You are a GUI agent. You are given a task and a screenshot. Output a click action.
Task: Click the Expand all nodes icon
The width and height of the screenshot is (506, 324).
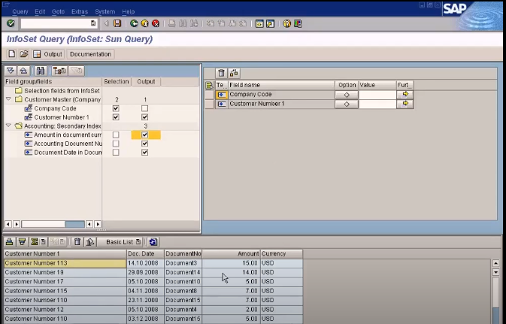(x=11, y=71)
